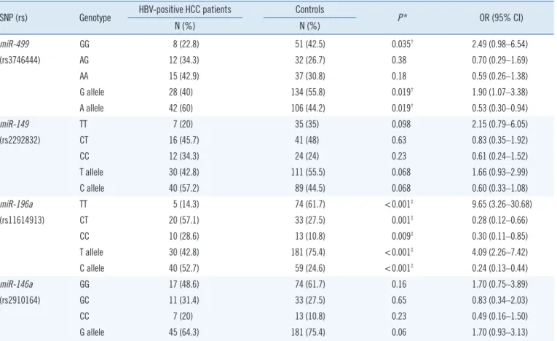Select patient count '5 (14.3)'

click(186, 204)
